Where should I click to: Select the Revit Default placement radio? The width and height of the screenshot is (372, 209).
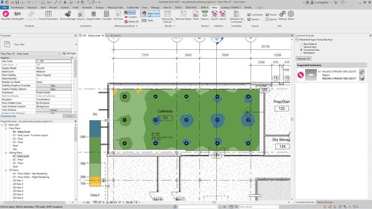click(x=301, y=44)
